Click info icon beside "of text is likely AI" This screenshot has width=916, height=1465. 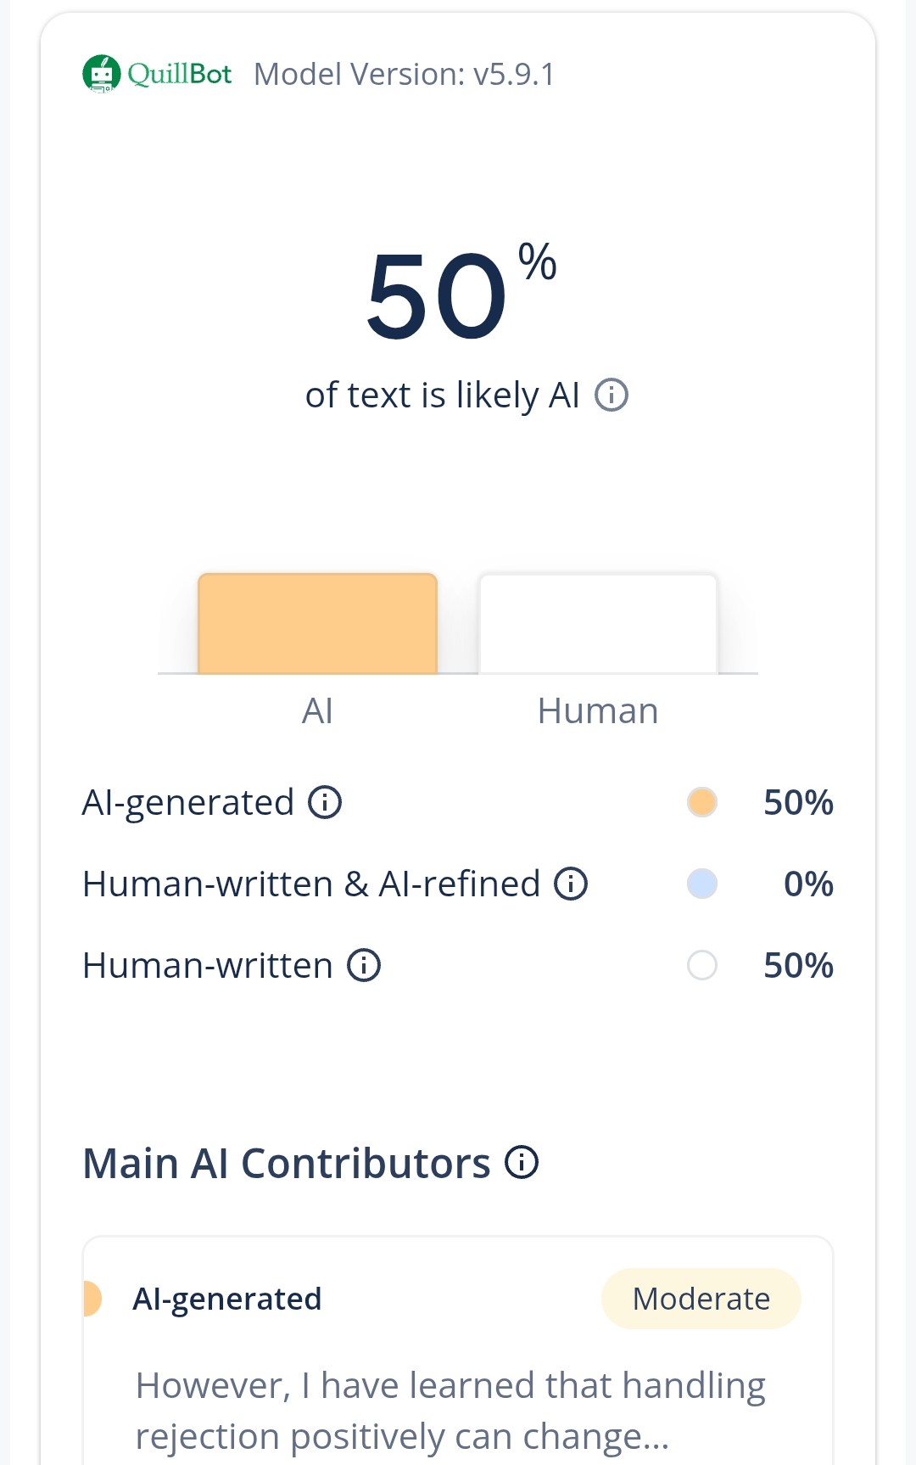click(x=611, y=395)
